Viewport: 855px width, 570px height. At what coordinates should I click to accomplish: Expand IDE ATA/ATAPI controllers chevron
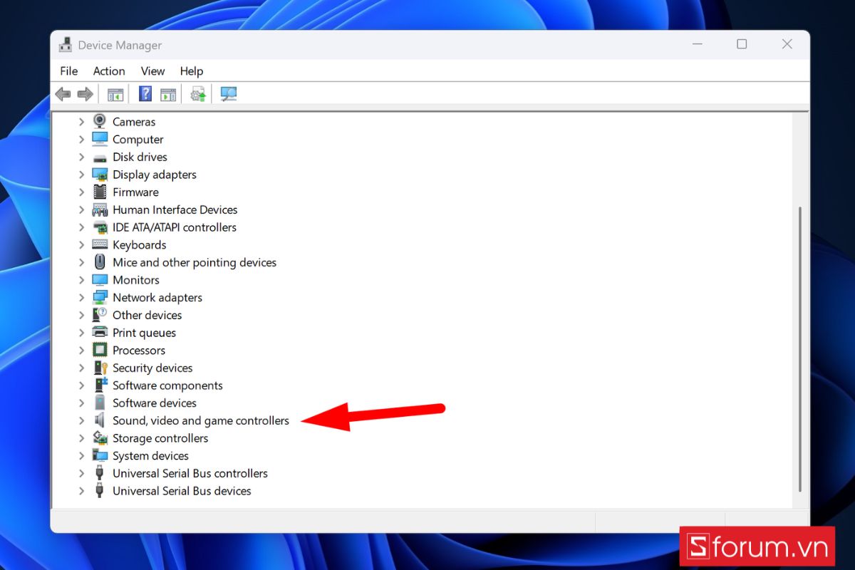click(81, 227)
